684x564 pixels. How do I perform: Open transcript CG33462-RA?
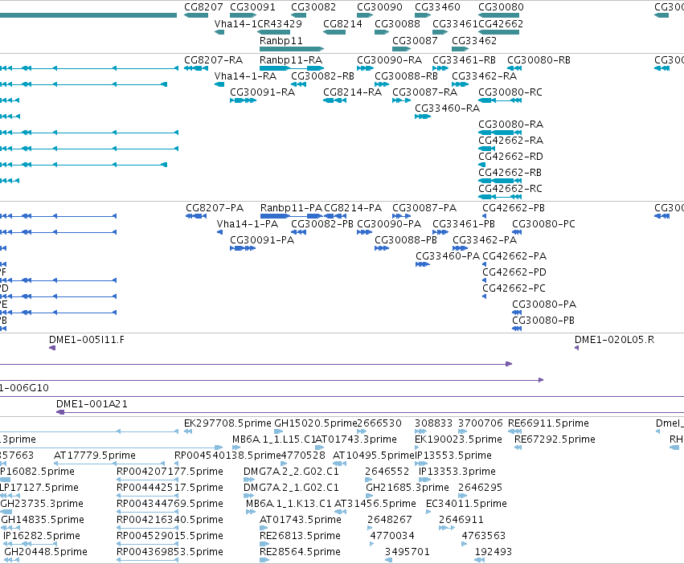tap(461, 84)
